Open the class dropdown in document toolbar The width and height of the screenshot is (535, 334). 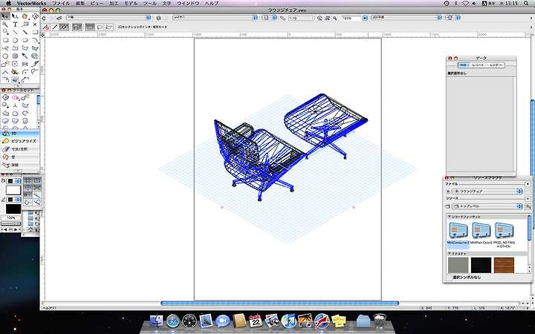108,18
